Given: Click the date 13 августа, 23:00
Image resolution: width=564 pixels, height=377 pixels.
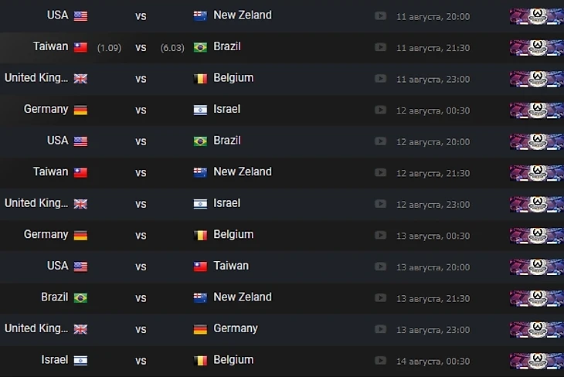Looking at the screenshot, I should pyautogui.click(x=433, y=329).
